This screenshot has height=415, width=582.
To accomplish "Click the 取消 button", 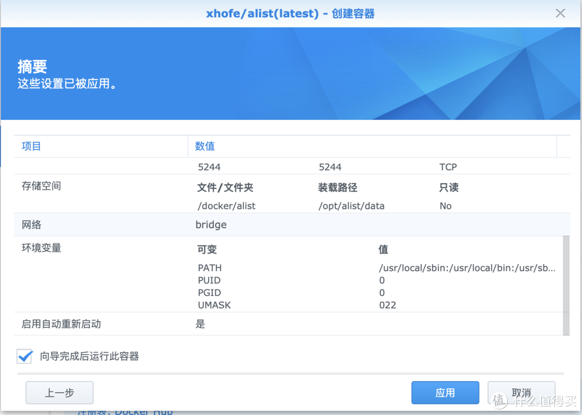I will (521, 392).
